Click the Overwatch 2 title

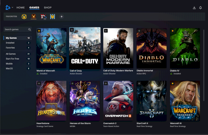click(x=110, y=123)
